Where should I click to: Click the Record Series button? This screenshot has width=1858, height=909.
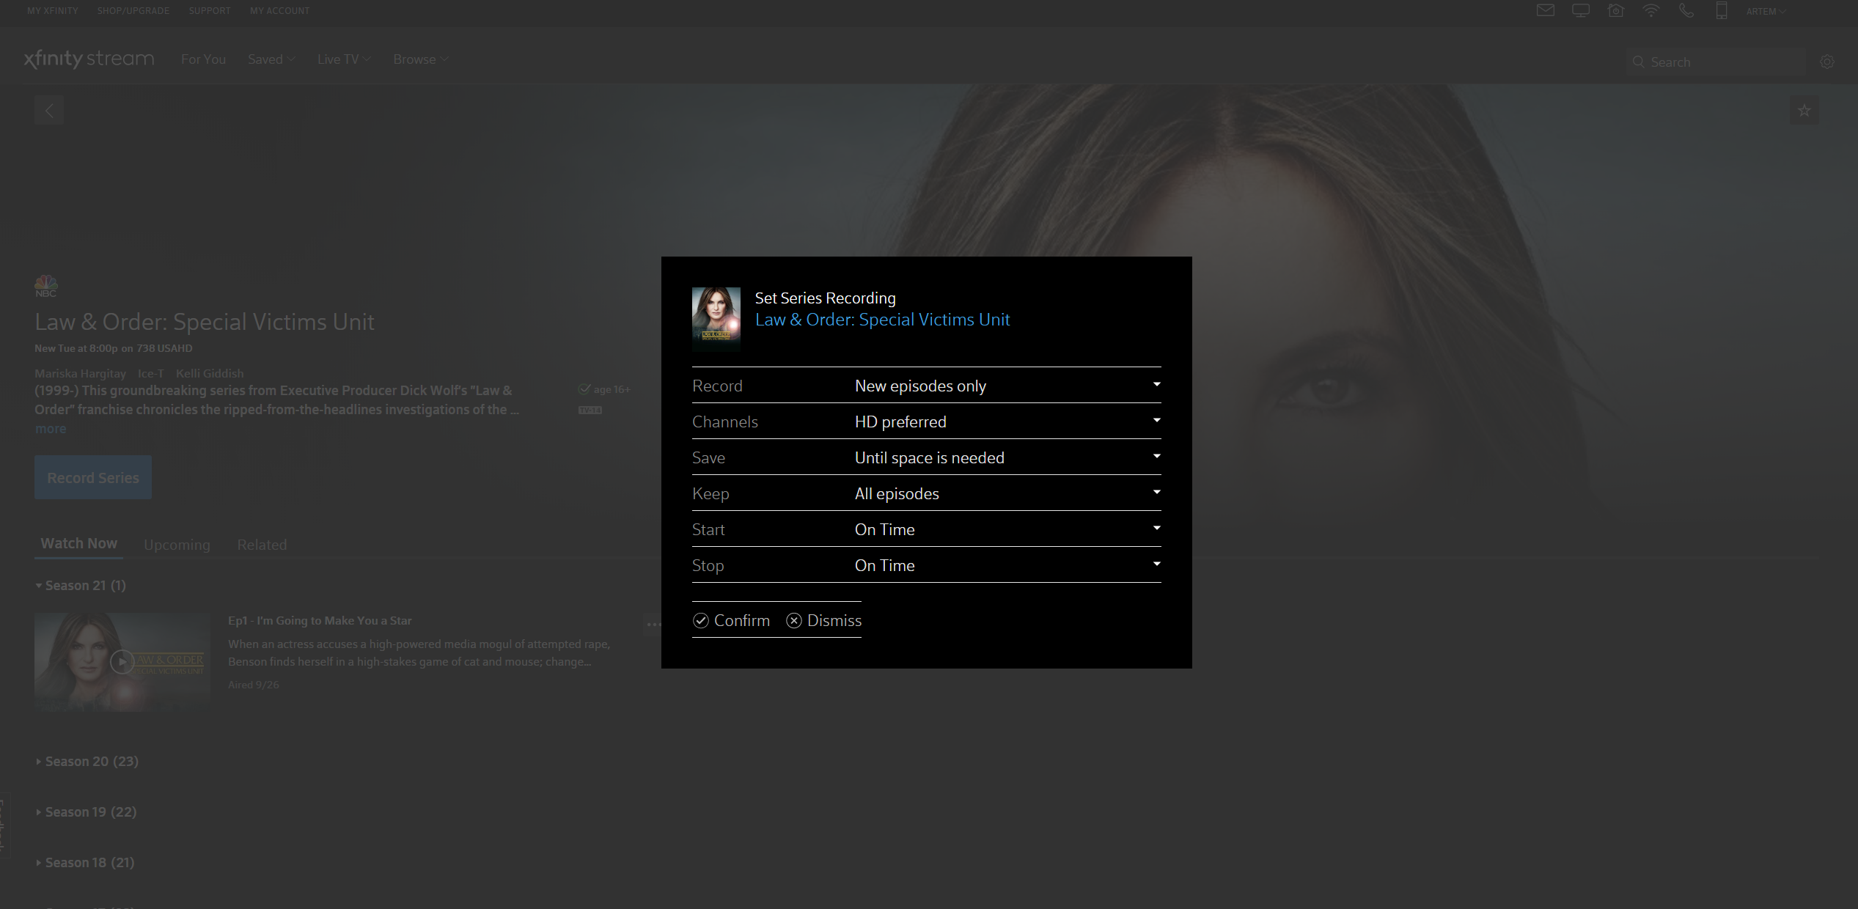tap(93, 476)
